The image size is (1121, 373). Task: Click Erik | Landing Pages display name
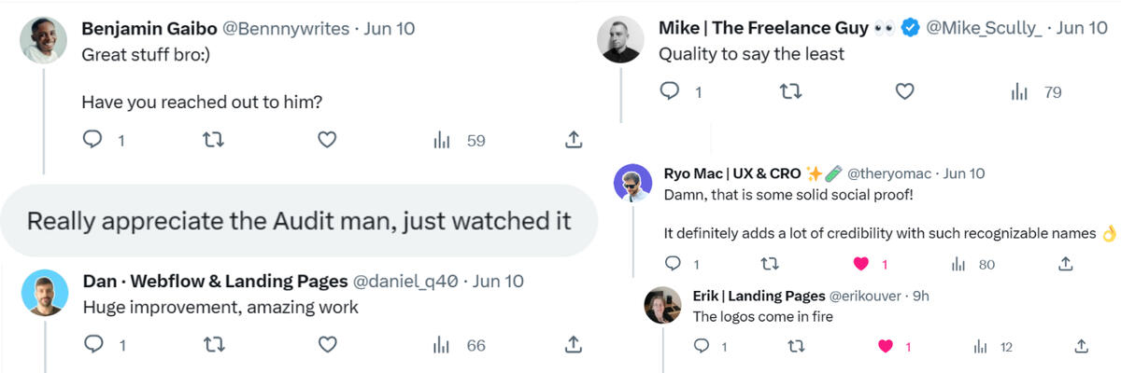coord(759,296)
